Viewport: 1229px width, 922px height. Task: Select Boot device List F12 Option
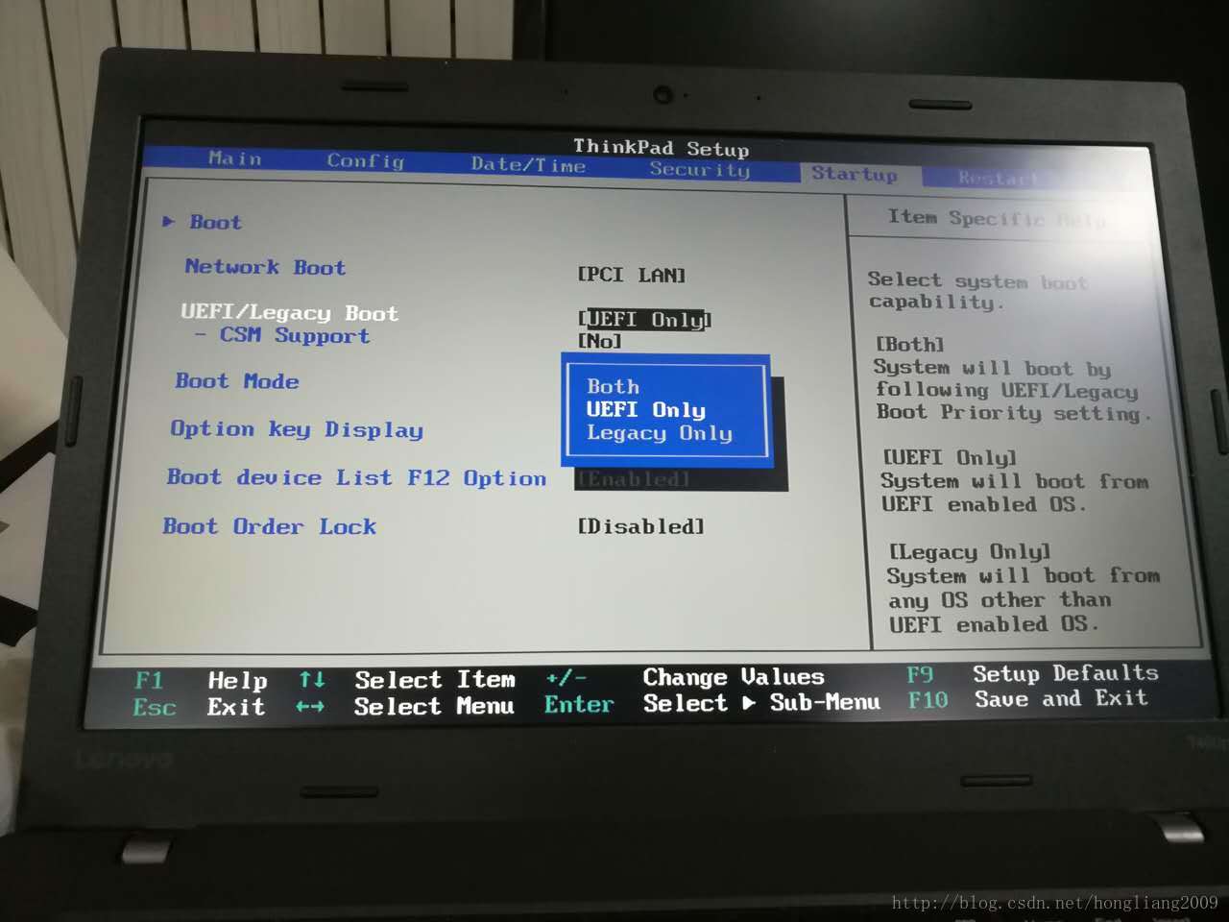356,477
